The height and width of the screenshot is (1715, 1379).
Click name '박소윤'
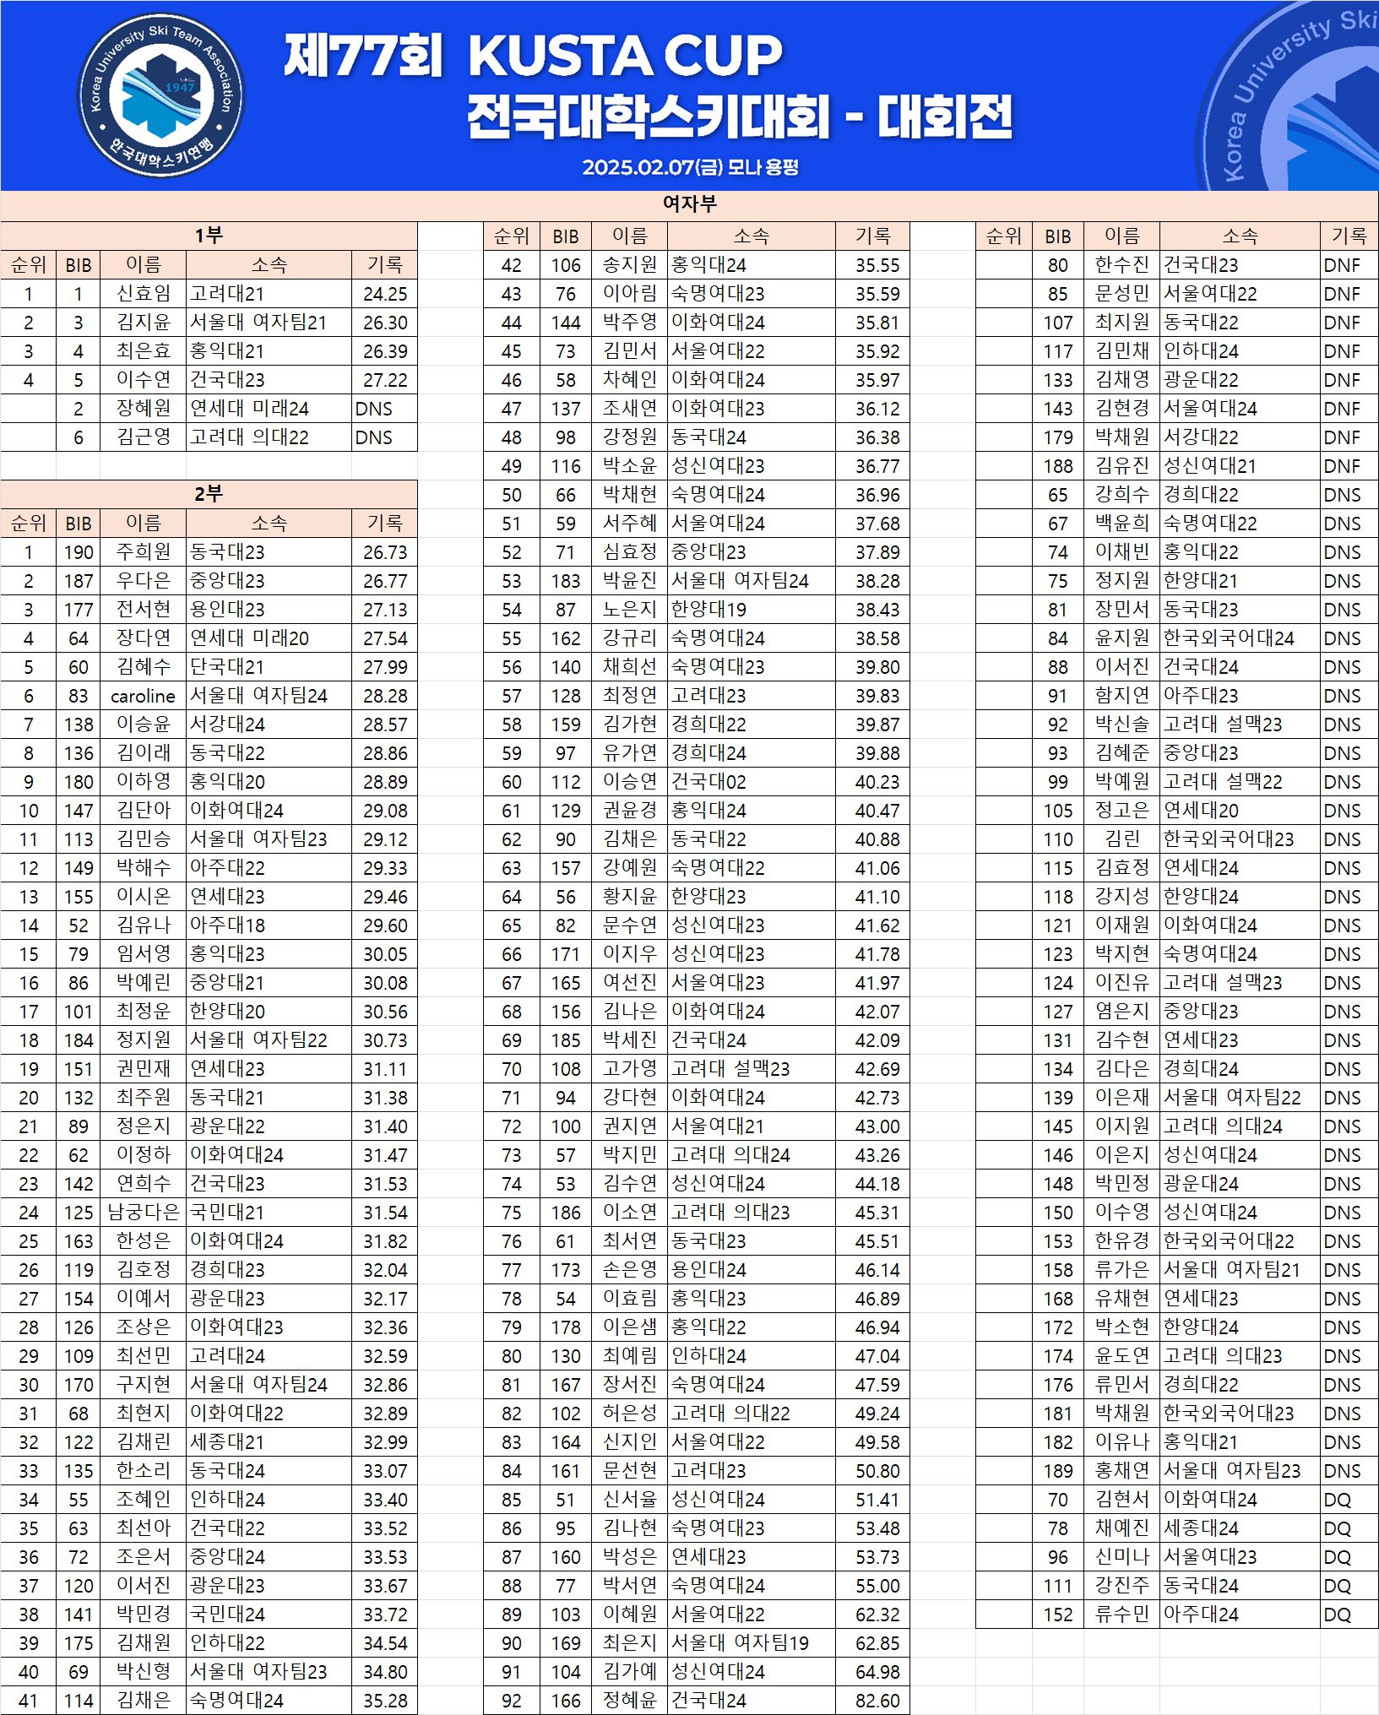point(629,466)
